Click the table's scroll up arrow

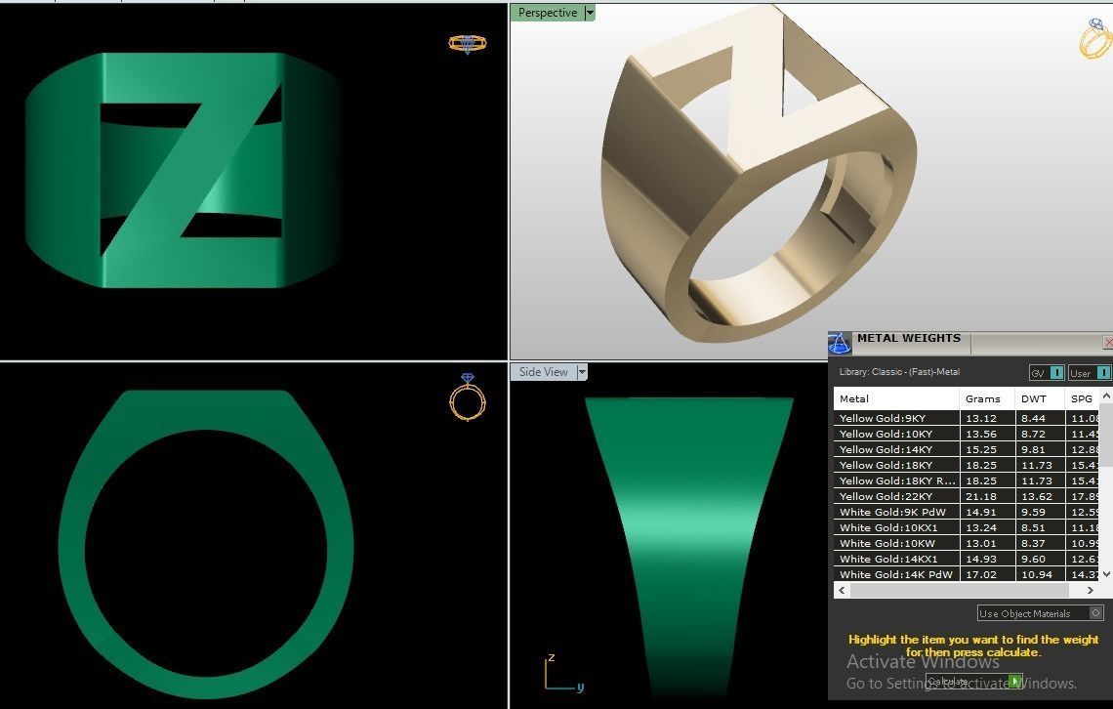(1105, 396)
